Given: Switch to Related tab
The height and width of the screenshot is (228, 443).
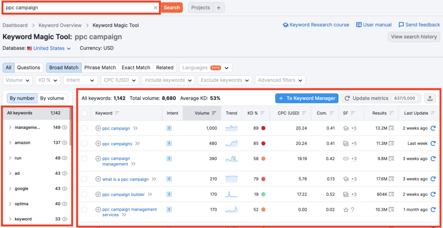Looking at the screenshot, I should (x=165, y=68).
